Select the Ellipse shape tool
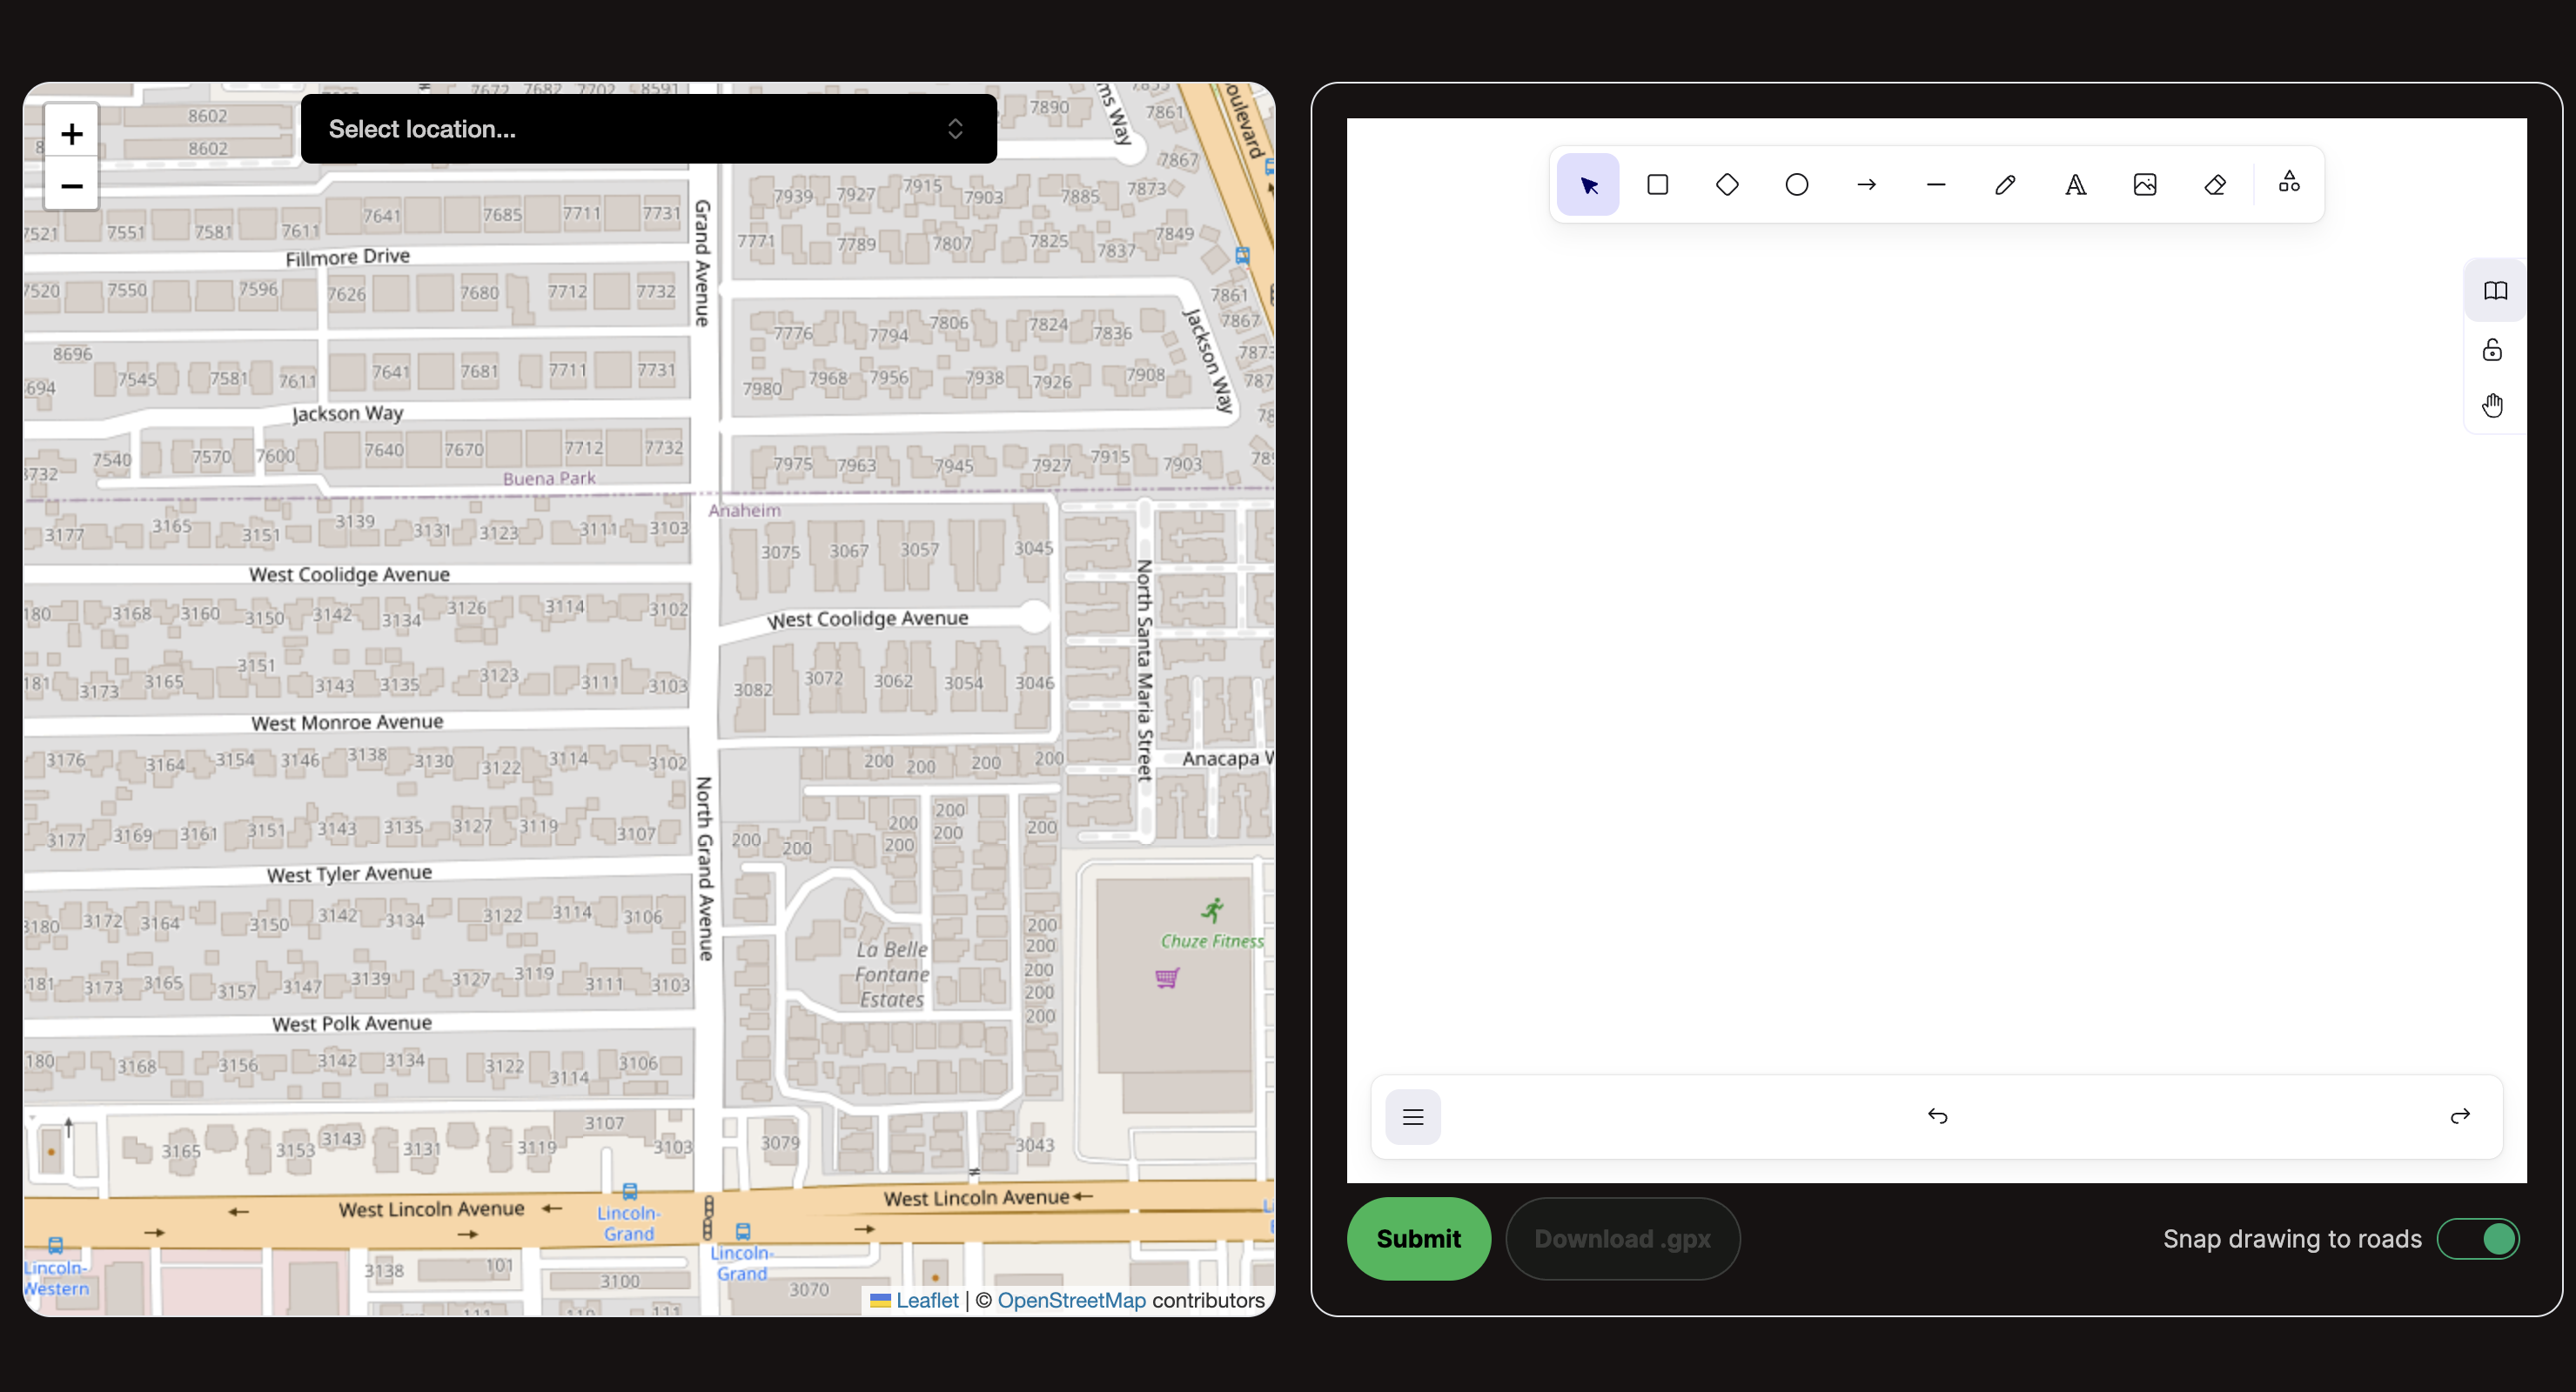The image size is (2576, 1392). (x=1796, y=185)
